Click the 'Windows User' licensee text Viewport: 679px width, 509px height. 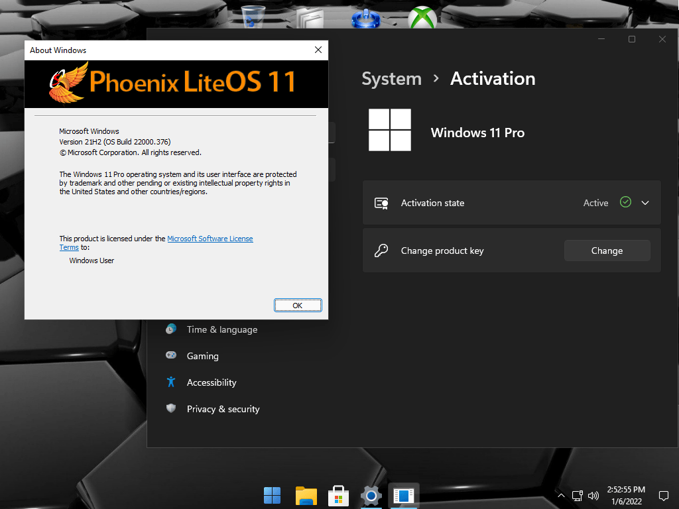pos(92,260)
